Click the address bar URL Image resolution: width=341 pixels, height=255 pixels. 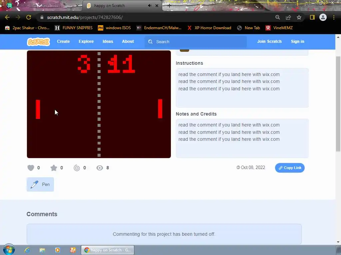85,17
